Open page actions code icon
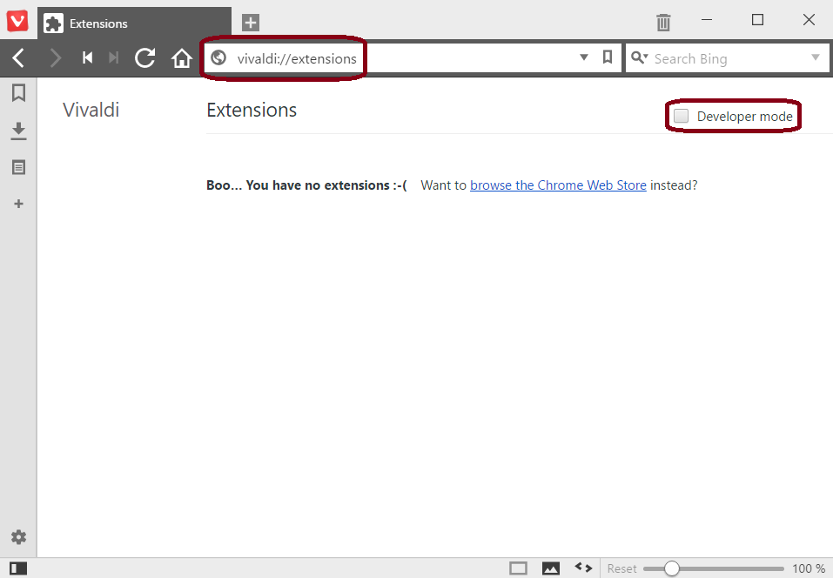Viewport: 833px width, 578px height. coord(583,568)
